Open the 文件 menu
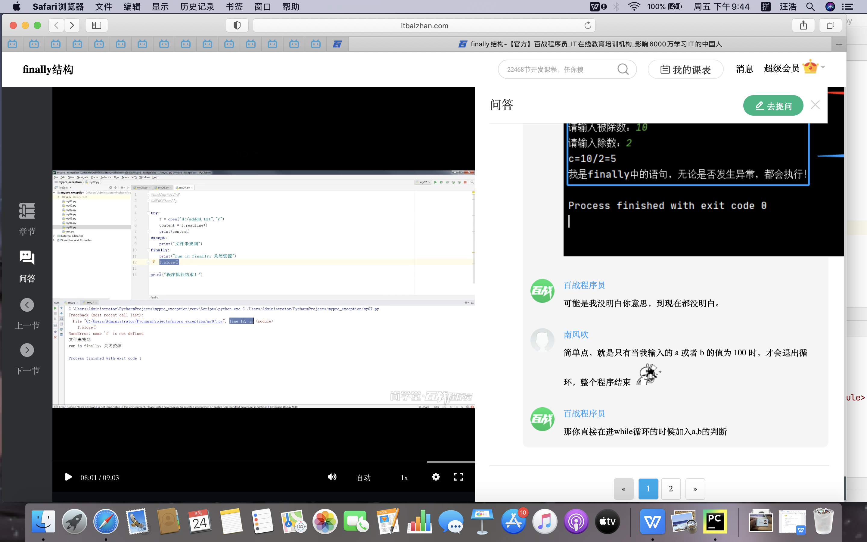This screenshot has width=867, height=542. tap(104, 6)
